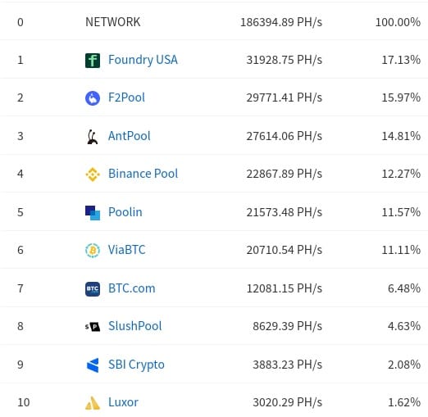Open the SBI Crypto link
This screenshot has width=428, height=417.
[x=136, y=365]
